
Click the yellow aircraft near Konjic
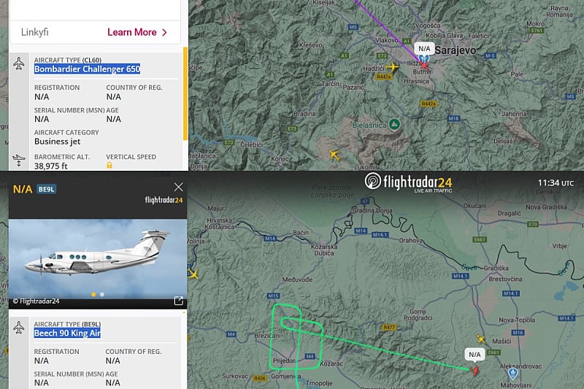pyautogui.click(x=334, y=155)
